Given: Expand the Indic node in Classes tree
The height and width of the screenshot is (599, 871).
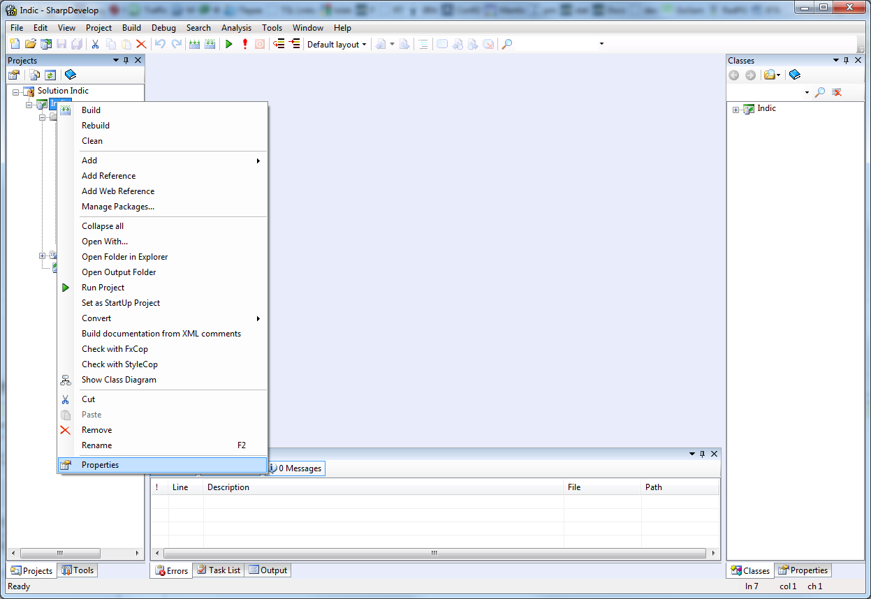Looking at the screenshot, I should pos(735,110).
